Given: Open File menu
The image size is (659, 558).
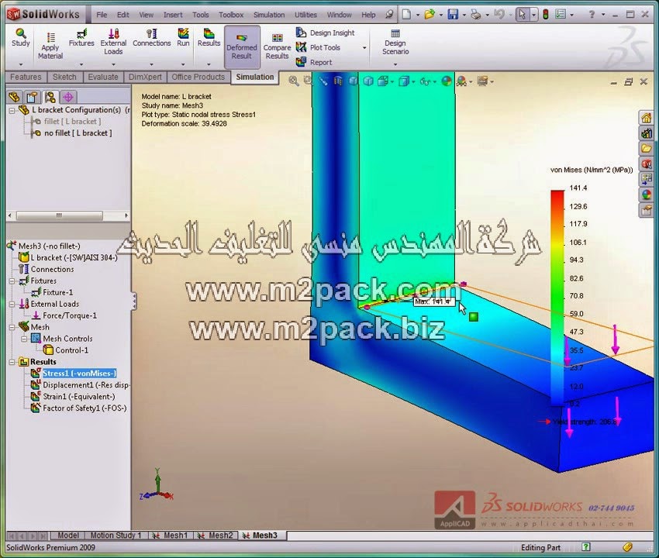Looking at the screenshot, I should pos(102,15).
